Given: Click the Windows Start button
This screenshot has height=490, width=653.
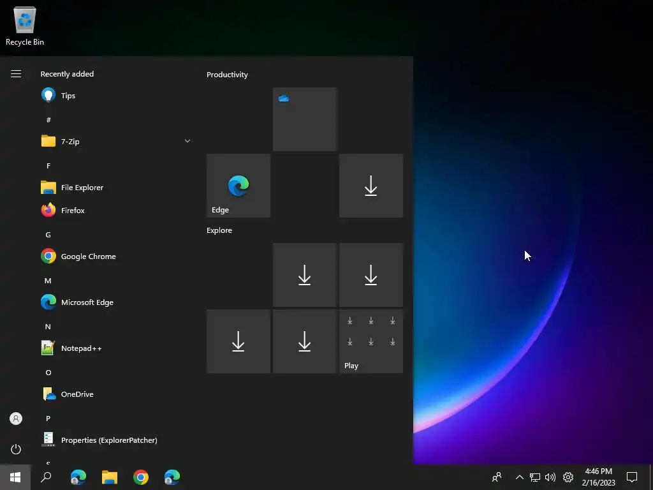Looking at the screenshot, I should click(15, 477).
